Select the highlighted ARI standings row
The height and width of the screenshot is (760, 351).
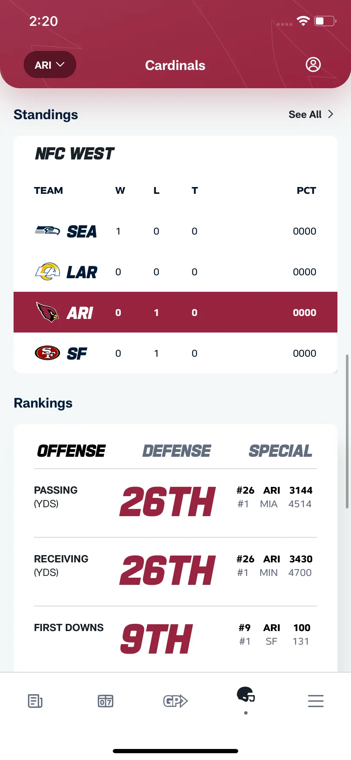(x=175, y=312)
